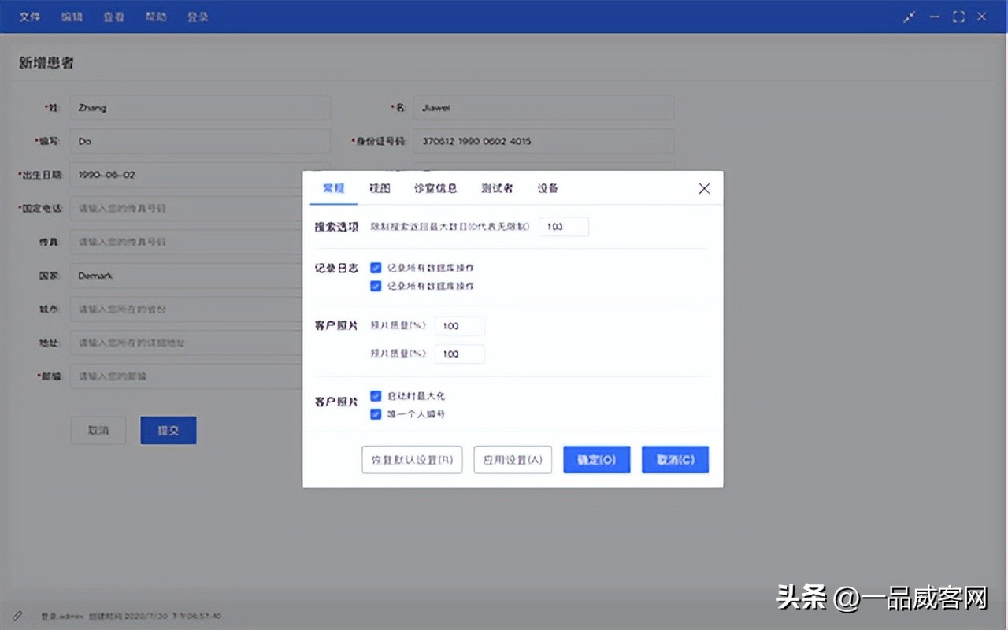Click the paperclip icon in the status bar
The image size is (1008, 630).
pos(17,615)
